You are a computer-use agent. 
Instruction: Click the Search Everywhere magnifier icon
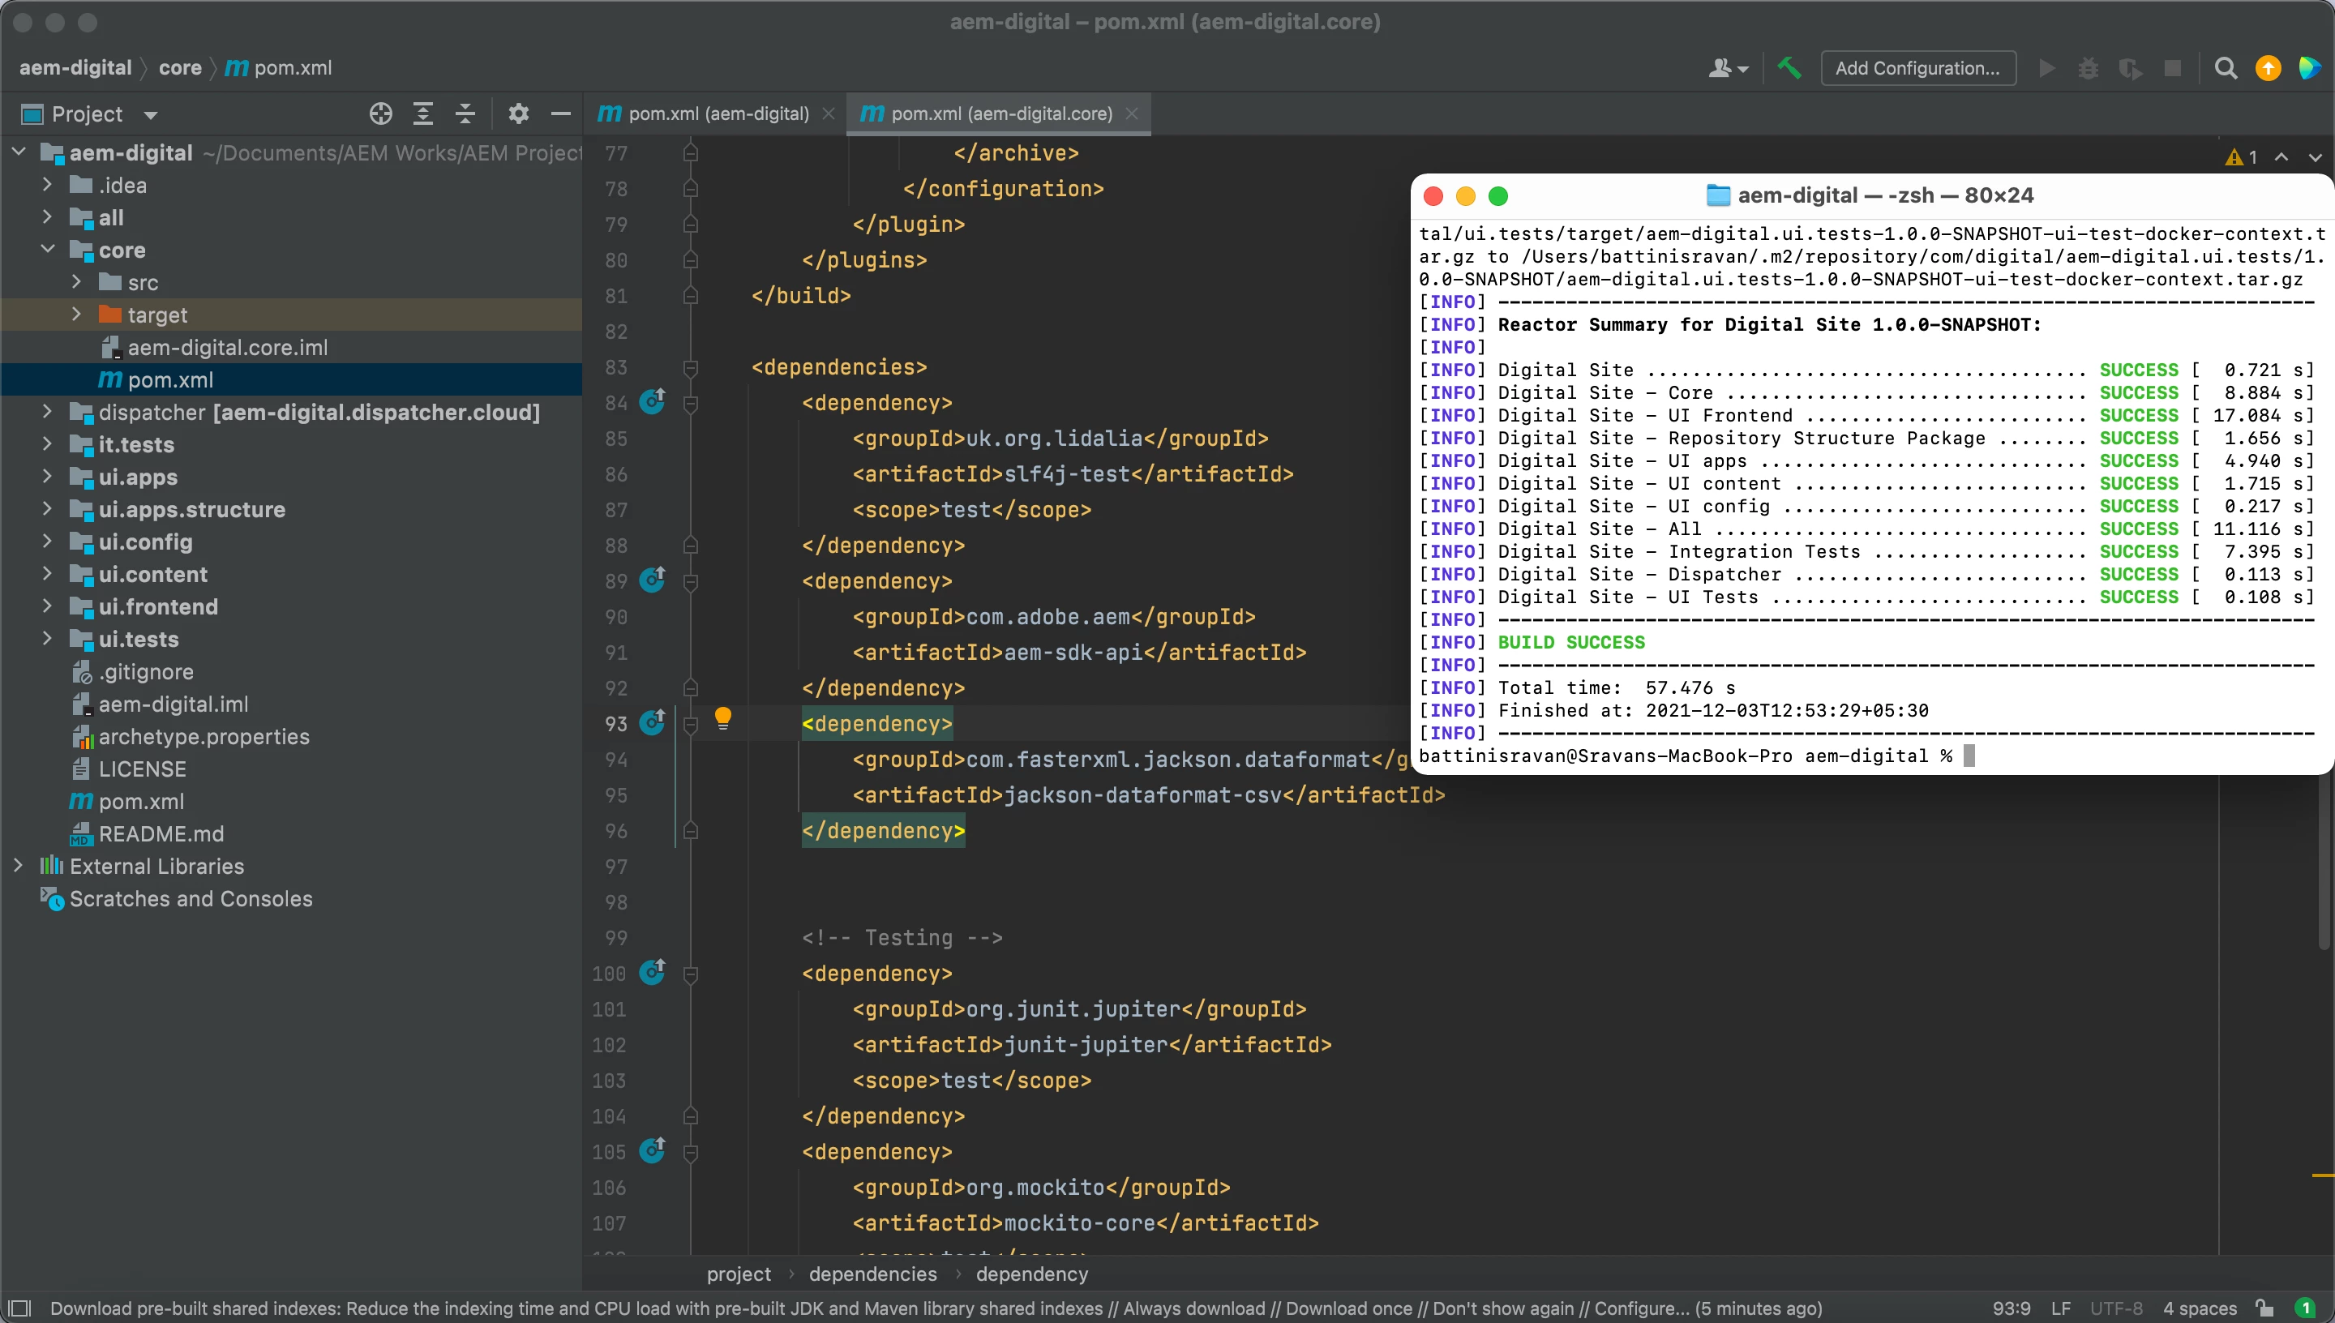pos(2225,68)
